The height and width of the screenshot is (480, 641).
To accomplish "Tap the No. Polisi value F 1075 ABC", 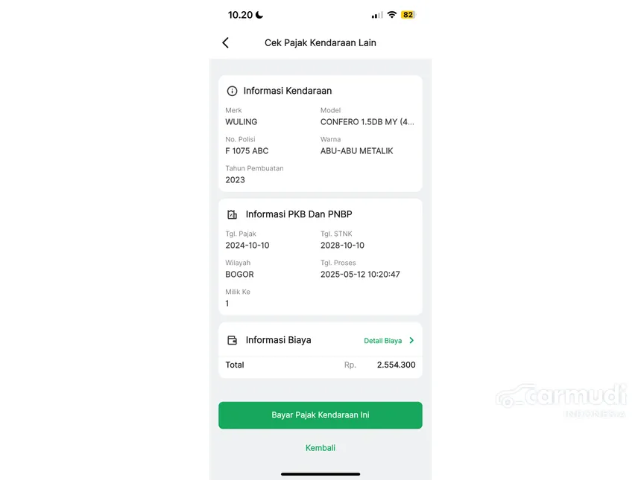I will pos(247,151).
